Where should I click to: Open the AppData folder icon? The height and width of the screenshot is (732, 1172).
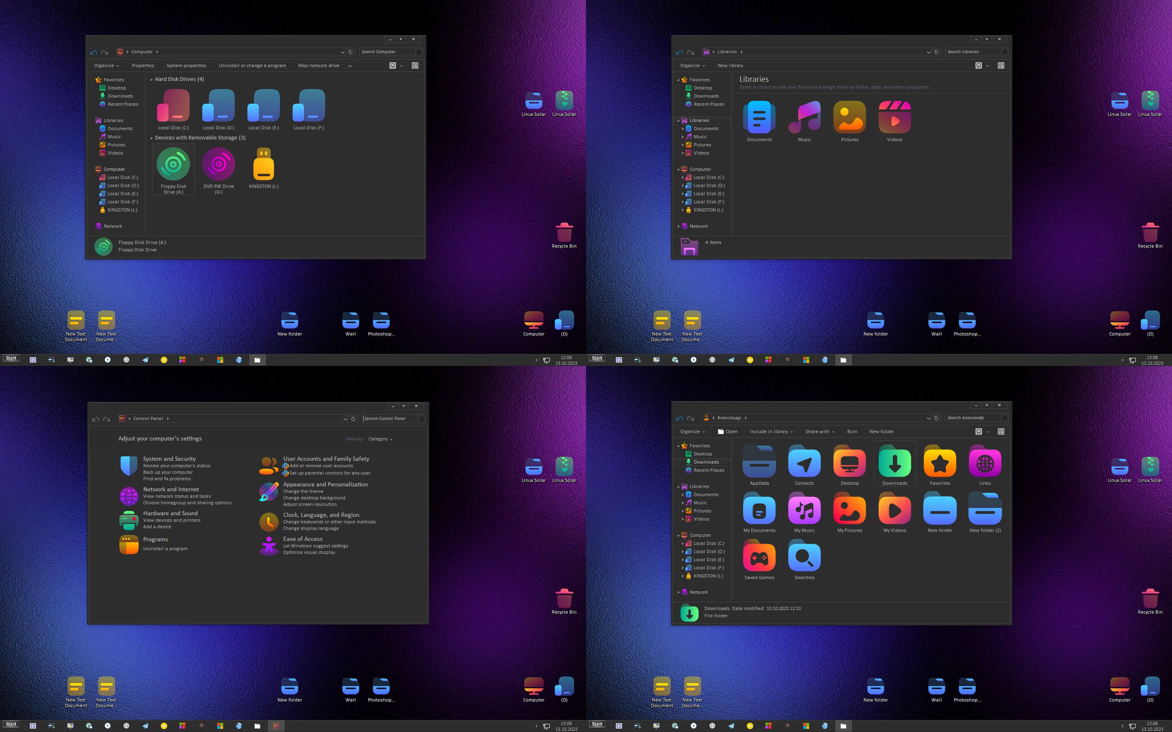759,462
